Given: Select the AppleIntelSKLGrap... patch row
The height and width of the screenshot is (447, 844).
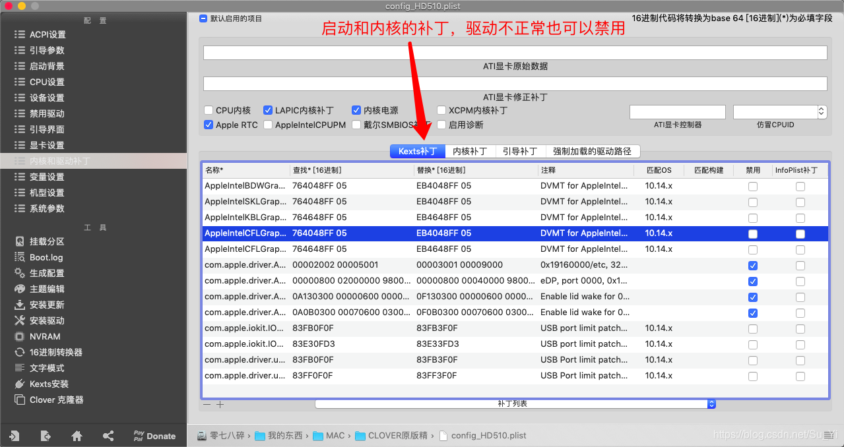Looking at the screenshot, I should point(515,202).
